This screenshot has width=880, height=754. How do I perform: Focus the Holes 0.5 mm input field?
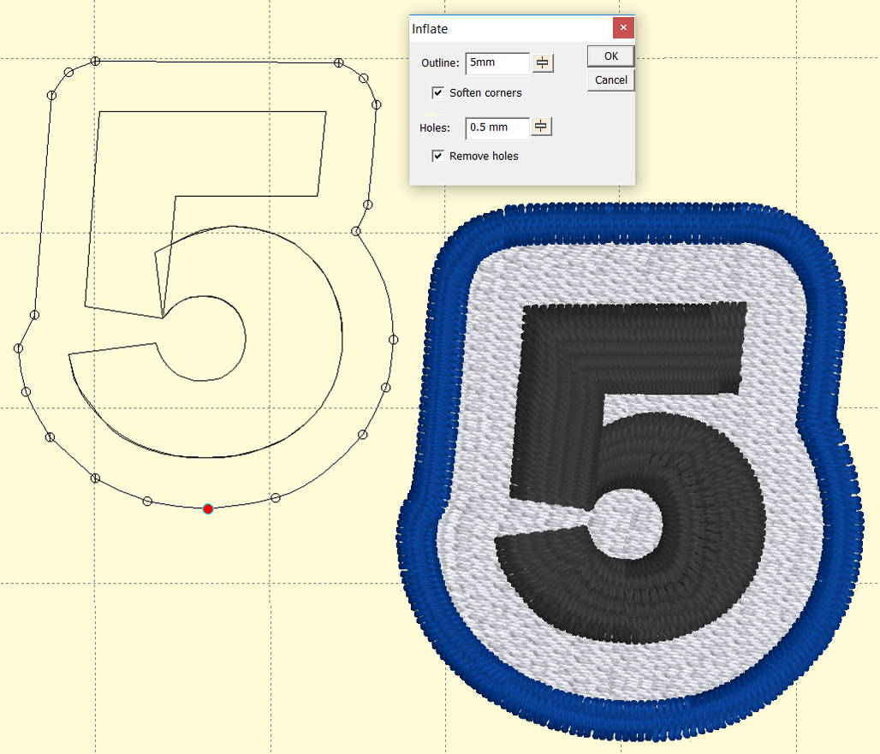pyautogui.click(x=496, y=128)
